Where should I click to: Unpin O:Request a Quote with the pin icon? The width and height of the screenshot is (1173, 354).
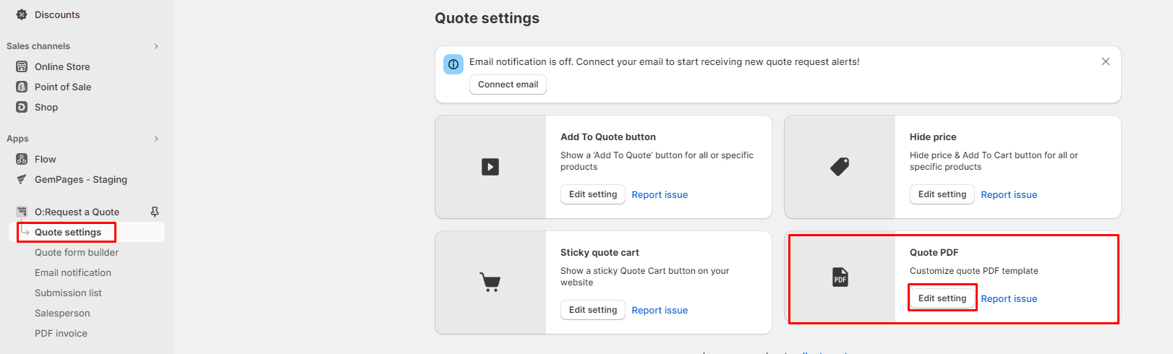pos(155,212)
